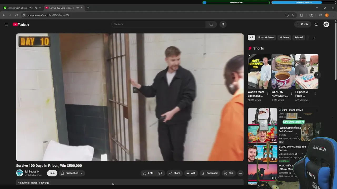
Task: Unmute the MrBackPackN Stream tab
Action: pos(36,8)
